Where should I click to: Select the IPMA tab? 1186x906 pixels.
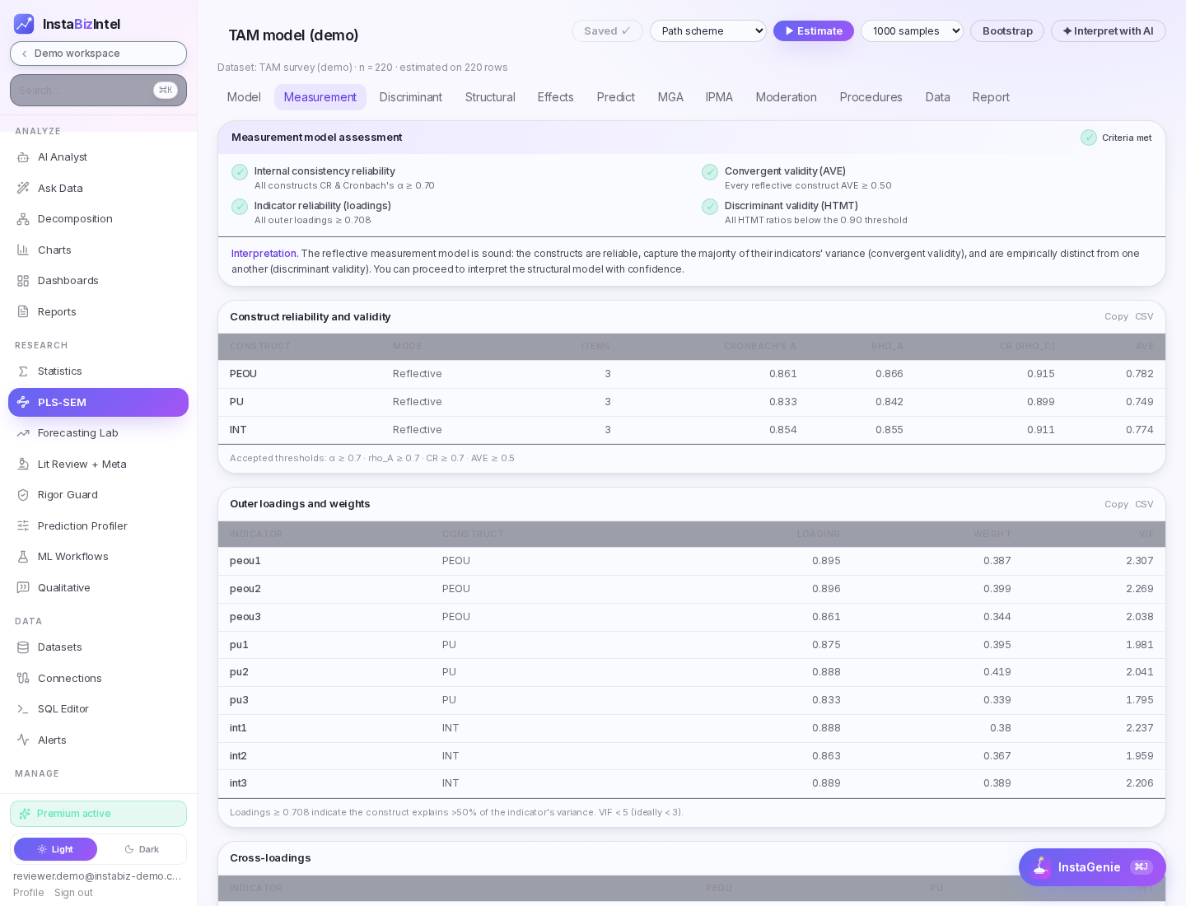tap(719, 97)
